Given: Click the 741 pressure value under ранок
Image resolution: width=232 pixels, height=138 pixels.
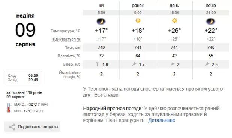Looking at the screenshot, I should [x=138, y=47].
